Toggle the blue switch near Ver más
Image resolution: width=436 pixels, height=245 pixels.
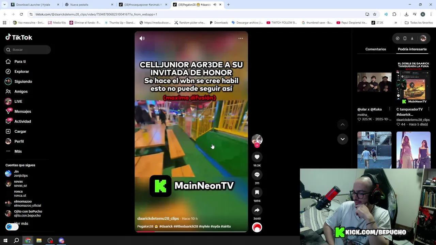12,227
